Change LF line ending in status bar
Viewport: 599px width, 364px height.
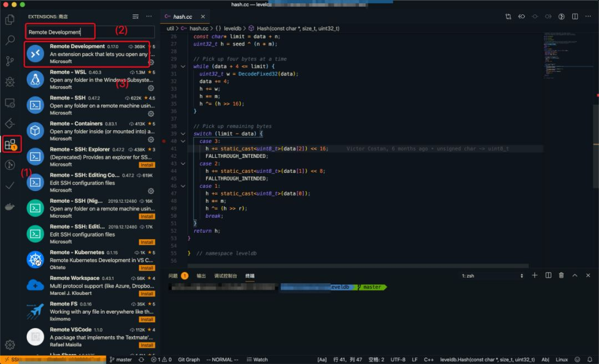coord(414,360)
